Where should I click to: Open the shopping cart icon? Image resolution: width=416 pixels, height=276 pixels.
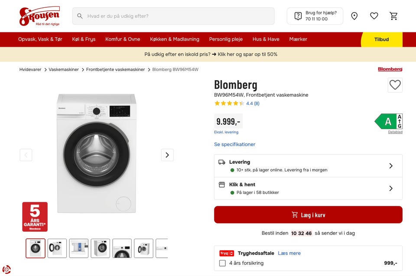[x=393, y=16]
